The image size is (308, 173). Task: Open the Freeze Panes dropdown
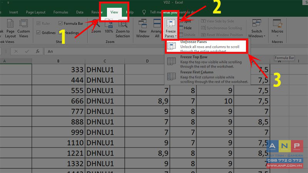pyautogui.click(x=171, y=28)
